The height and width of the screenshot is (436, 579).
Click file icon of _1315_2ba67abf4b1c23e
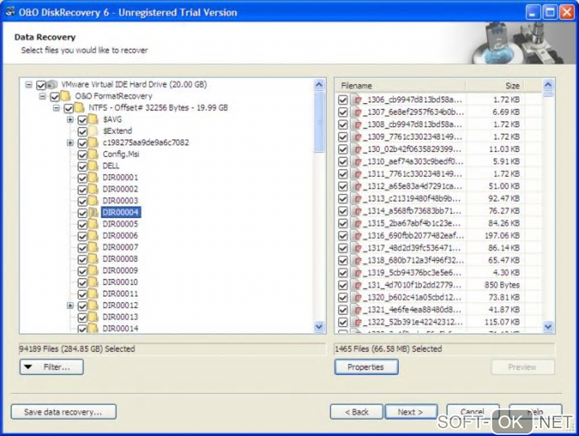point(356,223)
